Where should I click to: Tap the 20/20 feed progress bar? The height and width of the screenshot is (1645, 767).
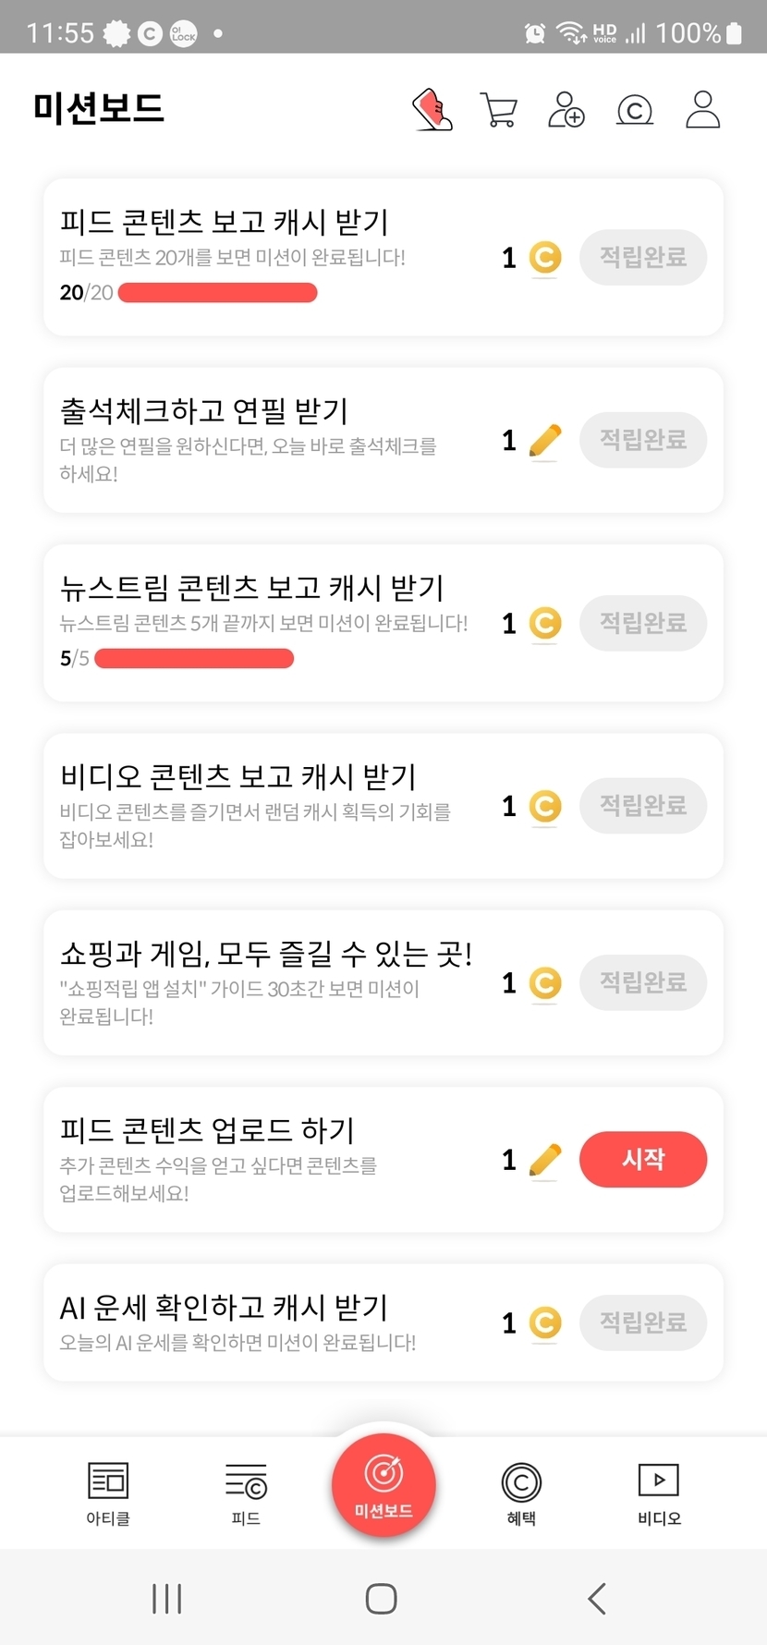(x=218, y=293)
